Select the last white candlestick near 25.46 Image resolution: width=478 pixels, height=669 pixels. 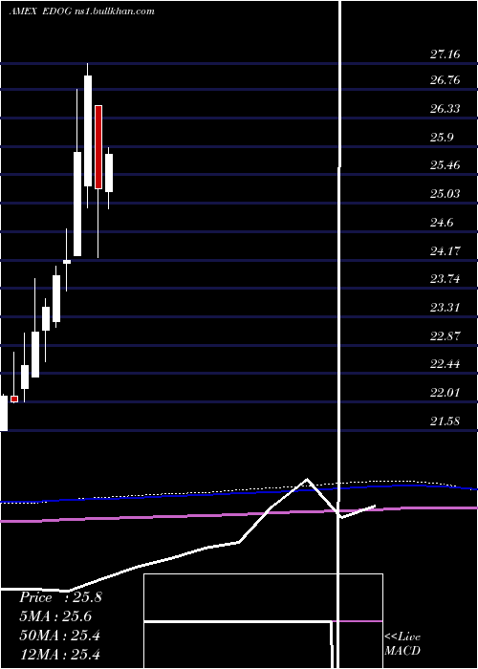click(x=109, y=173)
